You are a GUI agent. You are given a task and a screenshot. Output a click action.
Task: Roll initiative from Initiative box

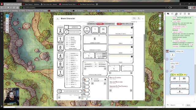pos(95,30)
